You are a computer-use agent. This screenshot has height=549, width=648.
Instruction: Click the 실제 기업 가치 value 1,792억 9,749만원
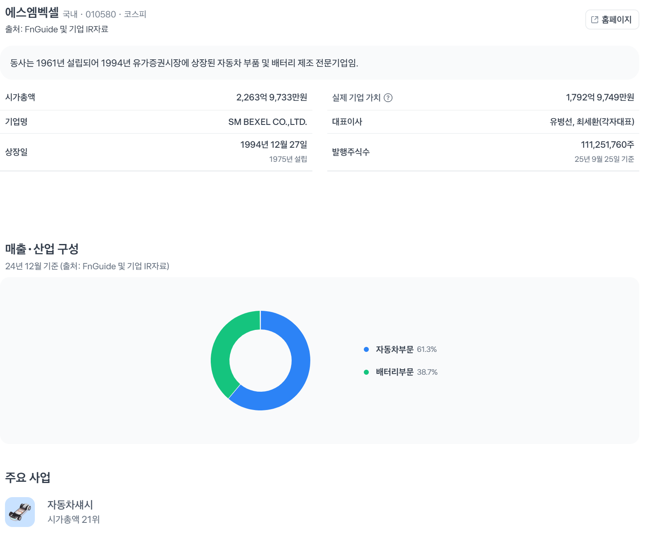[x=600, y=98]
